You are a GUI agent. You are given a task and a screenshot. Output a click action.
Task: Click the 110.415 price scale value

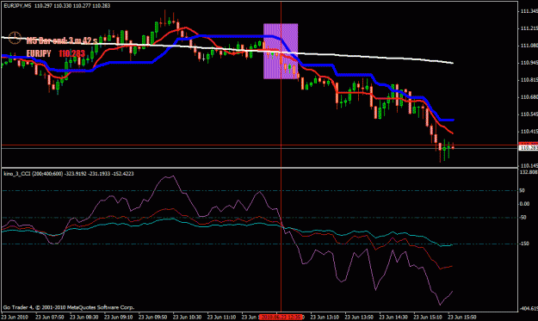point(529,132)
